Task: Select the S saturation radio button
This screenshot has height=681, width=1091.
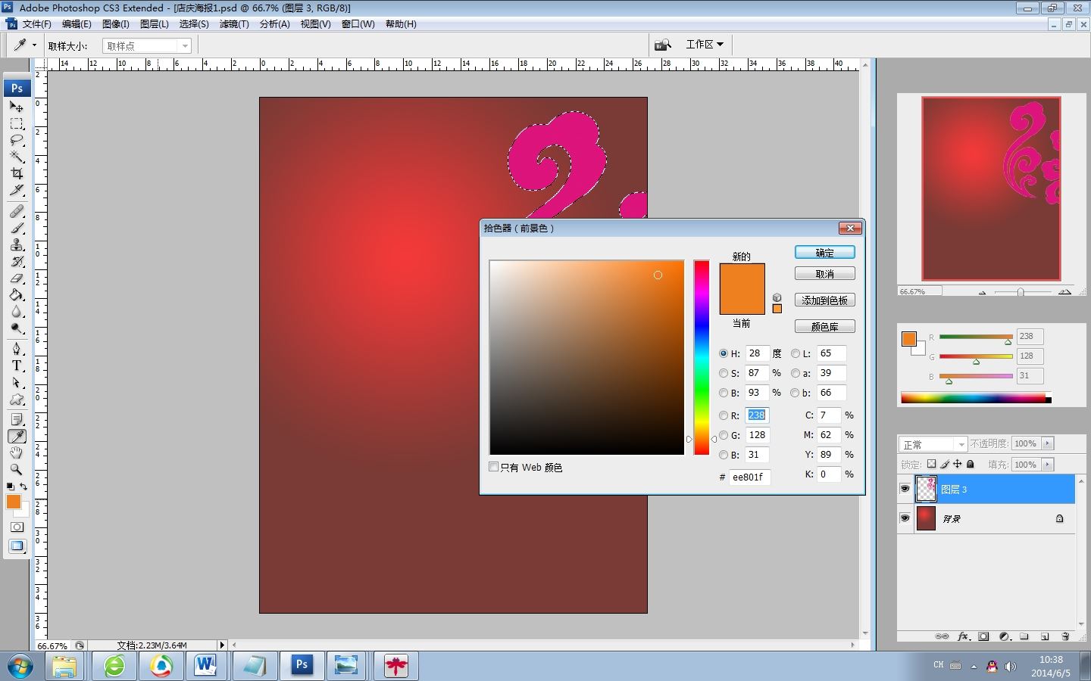Action: (724, 373)
